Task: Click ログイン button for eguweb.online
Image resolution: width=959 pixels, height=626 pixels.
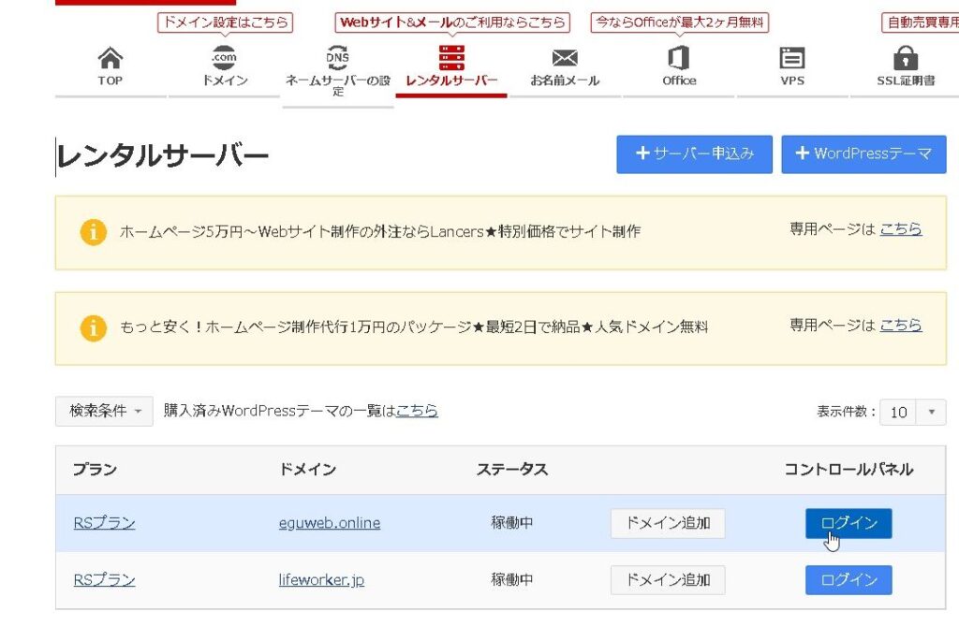Action: point(848,523)
